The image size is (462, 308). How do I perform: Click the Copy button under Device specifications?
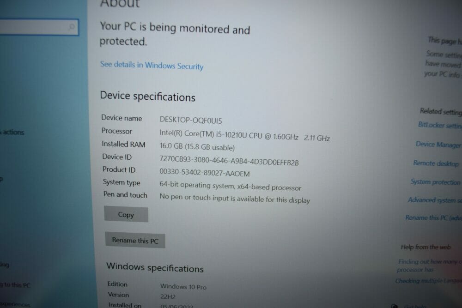click(x=126, y=214)
